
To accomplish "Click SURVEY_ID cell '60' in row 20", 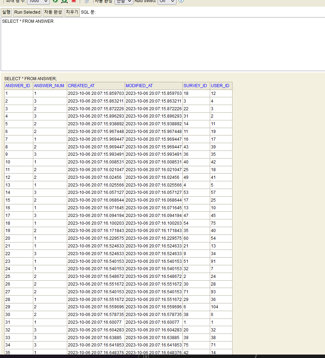I will [x=196, y=238].
